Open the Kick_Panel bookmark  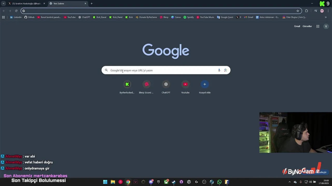pos(116,17)
